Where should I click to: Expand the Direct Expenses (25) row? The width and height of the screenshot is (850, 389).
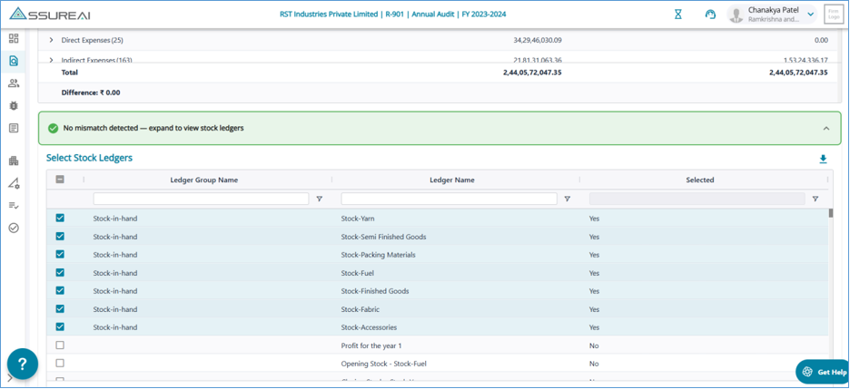point(52,41)
